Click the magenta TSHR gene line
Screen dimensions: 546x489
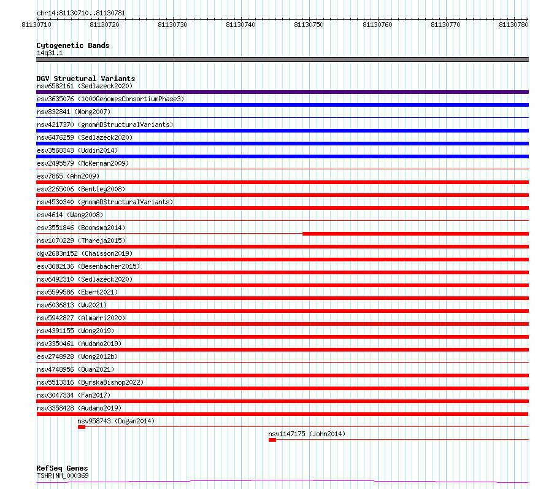tap(282, 482)
